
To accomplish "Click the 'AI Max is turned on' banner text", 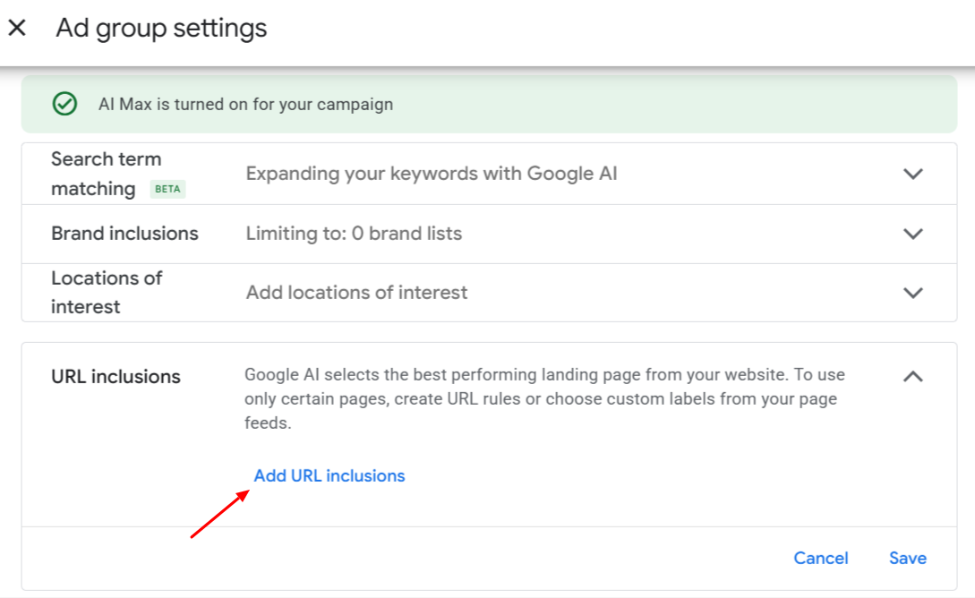I will pyautogui.click(x=245, y=104).
